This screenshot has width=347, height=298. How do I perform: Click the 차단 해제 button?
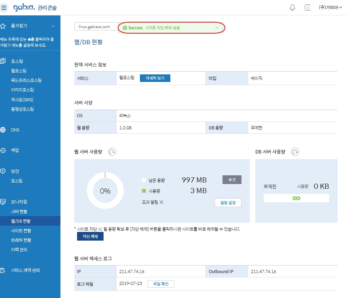(90, 236)
